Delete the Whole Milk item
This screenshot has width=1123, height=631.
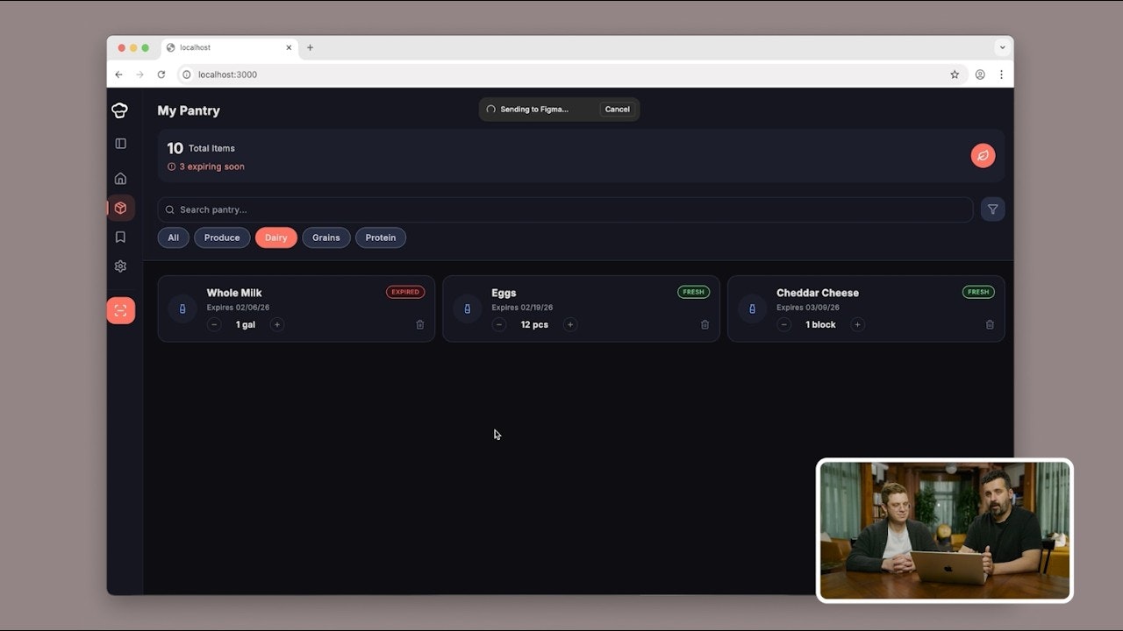coord(419,324)
